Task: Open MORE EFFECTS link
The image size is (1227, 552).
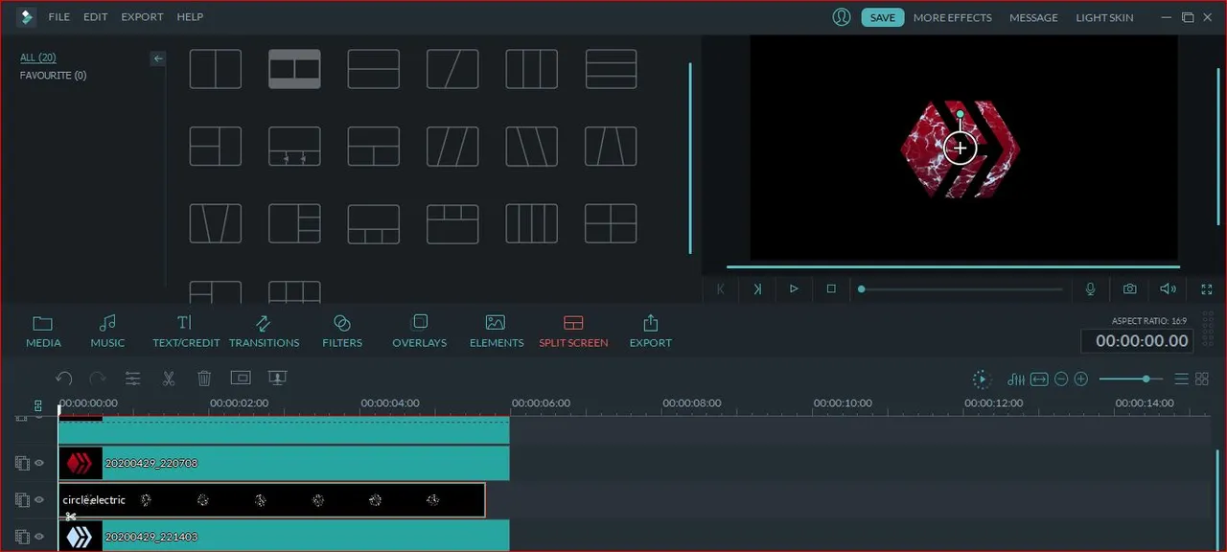Action: click(953, 17)
